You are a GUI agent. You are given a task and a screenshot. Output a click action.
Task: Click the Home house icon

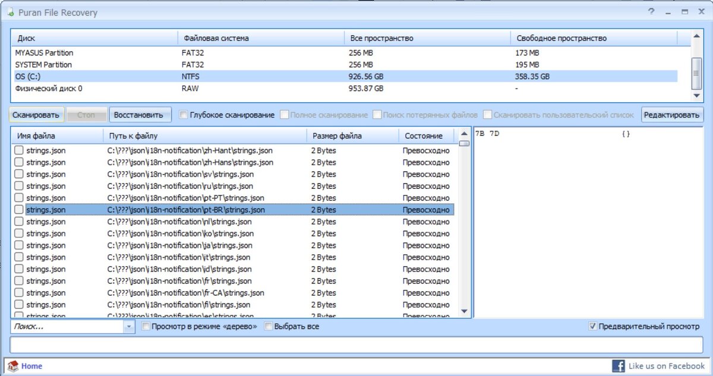tap(13, 366)
